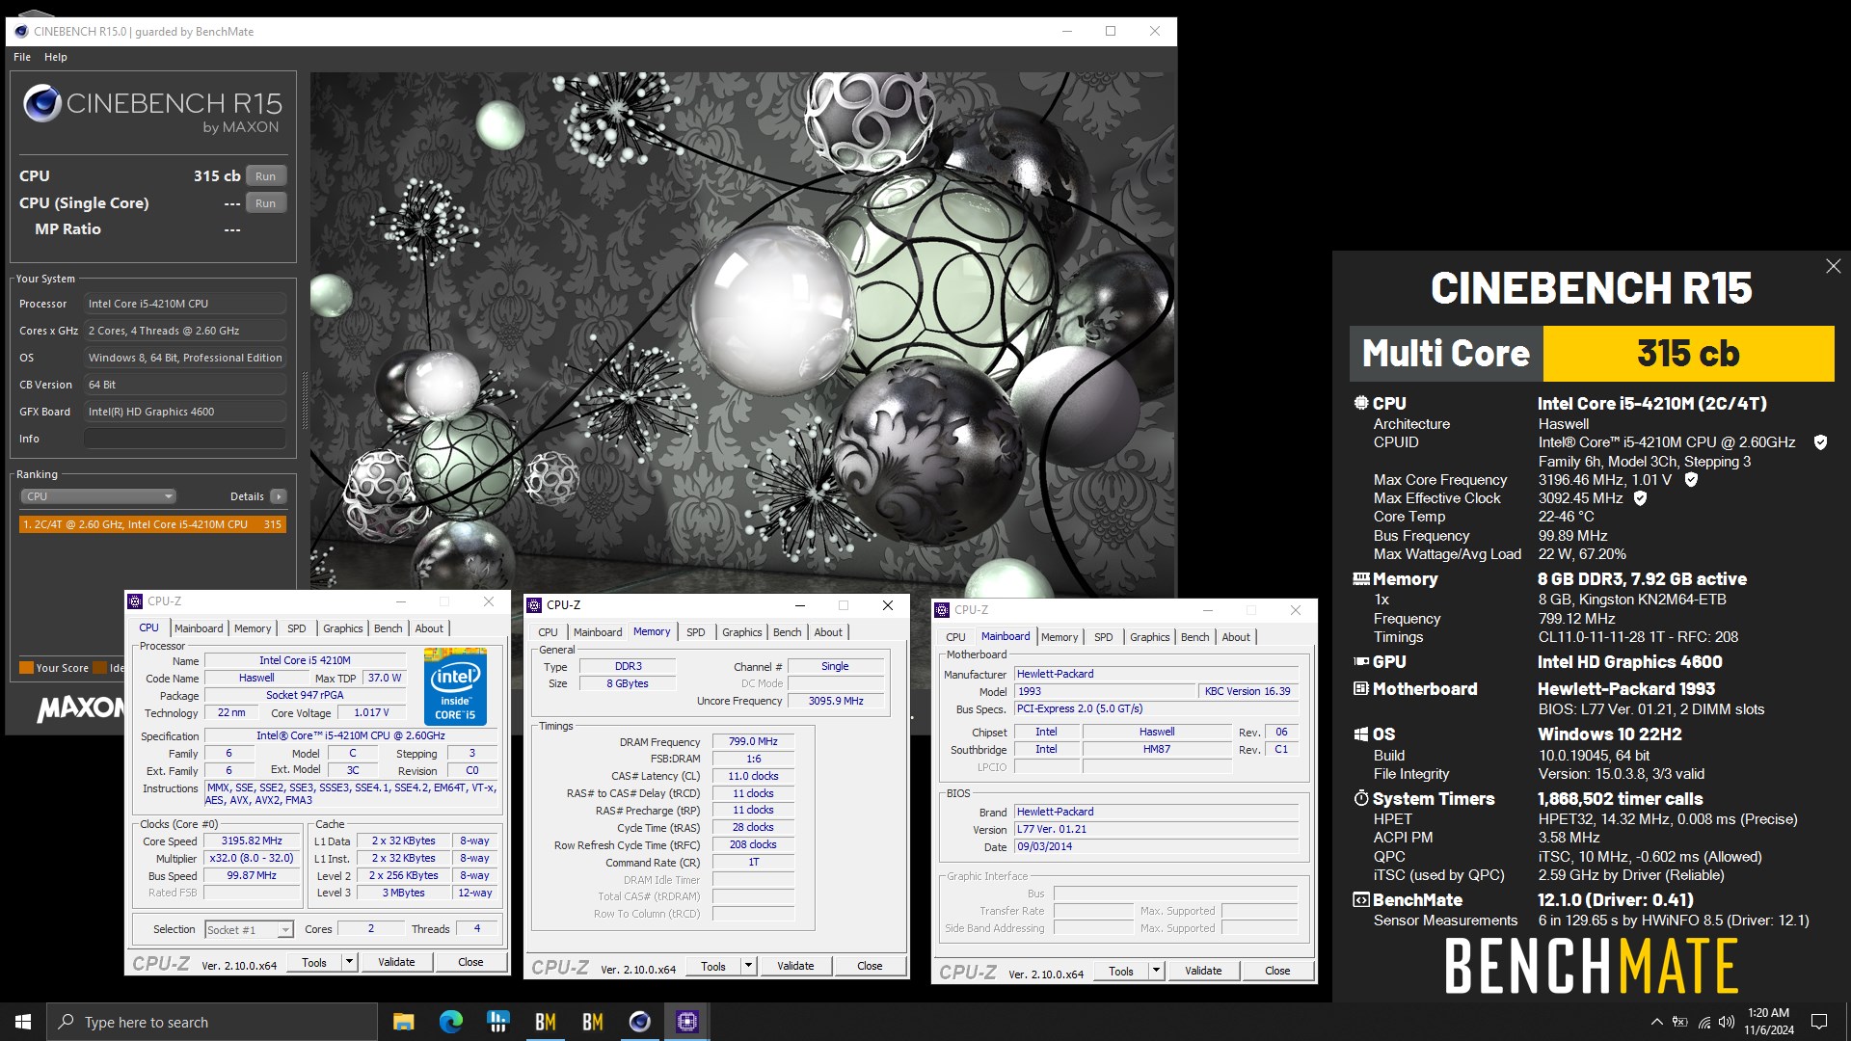This screenshot has height=1041, width=1851.
Task: Click the System Timers stopwatch icon
Action: [1361, 798]
